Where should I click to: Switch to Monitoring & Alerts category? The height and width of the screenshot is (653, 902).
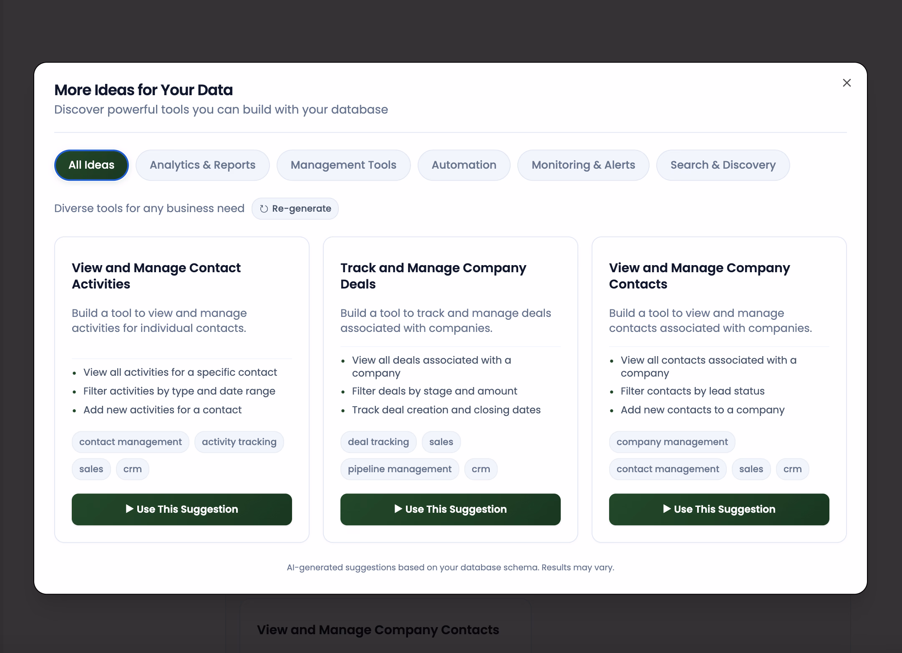583,165
